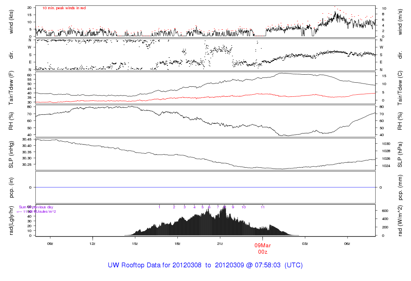The width and height of the screenshot is (411, 281).
Task: Click the "1024" hPa tick value
Action: pos(386,166)
